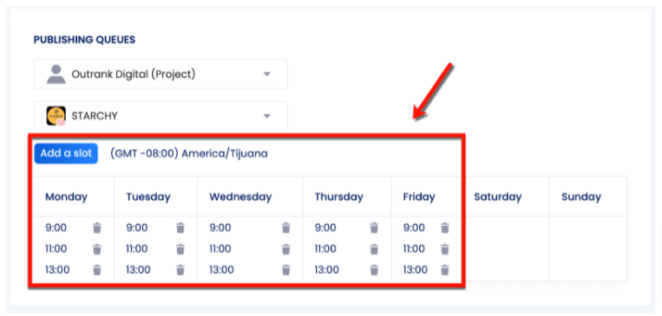The width and height of the screenshot is (662, 316).
Task: Delete Friday 13:00 slot trash icon
Action: tap(445, 269)
